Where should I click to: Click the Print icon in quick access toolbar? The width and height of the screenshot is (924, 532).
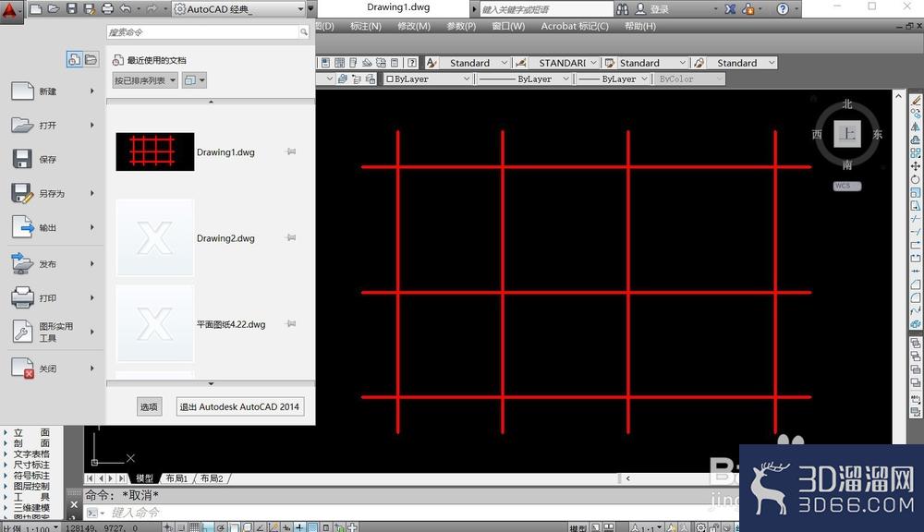107,9
